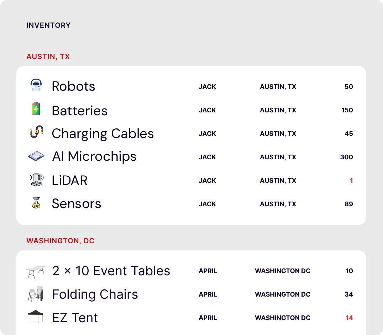383x335 pixels.
Task: Click the AUSTIN, TX section heading
Action: [48, 57]
